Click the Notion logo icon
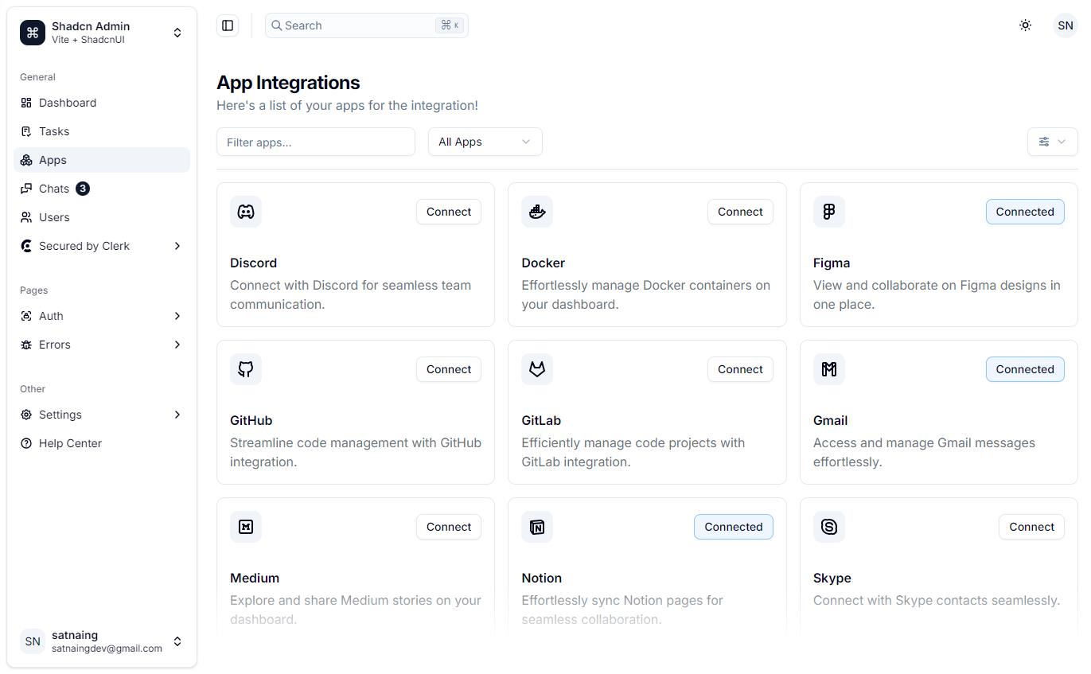Screen dimensions: 1091x674 [x=537, y=527]
